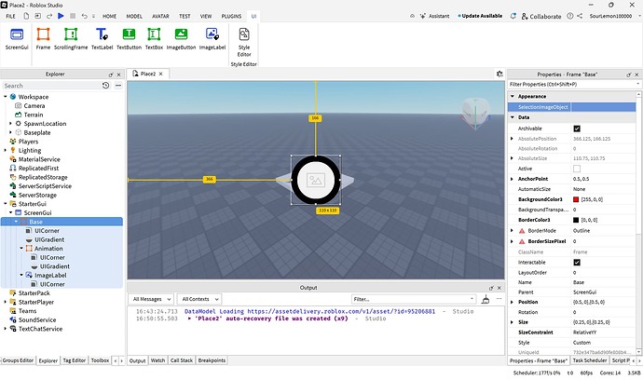Open the All Contexts dropdown
This screenshot has width=643, height=380.
tap(199, 299)
